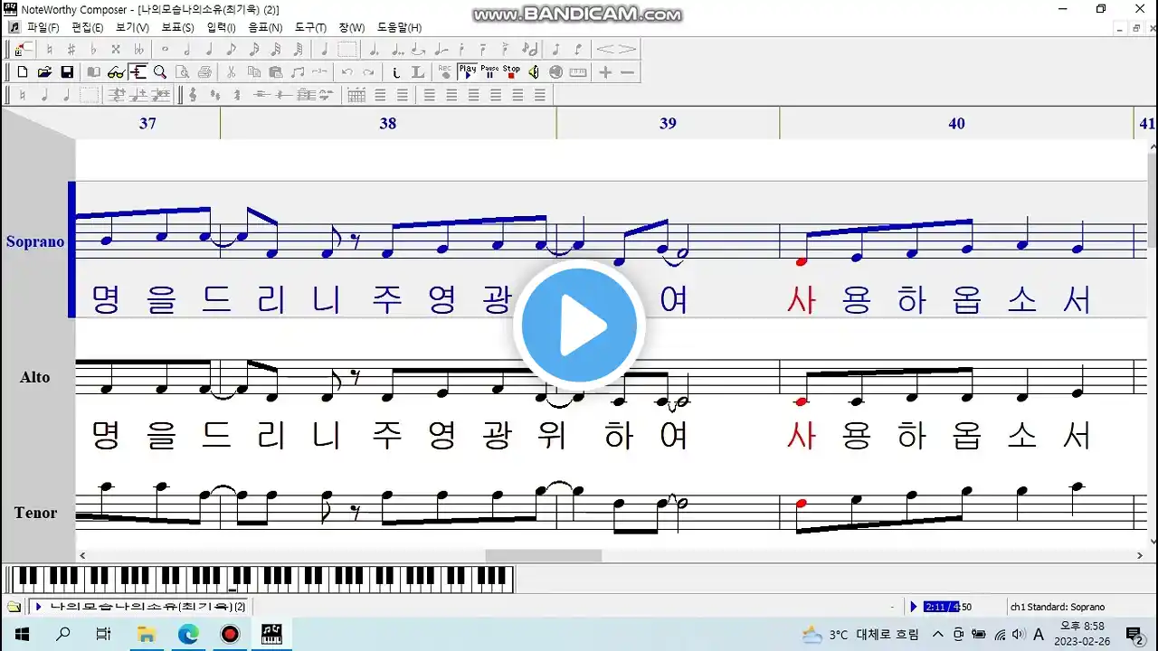Toggle the double sharp accidental
Screen dimensions: 1158x651
click(116, 49)
